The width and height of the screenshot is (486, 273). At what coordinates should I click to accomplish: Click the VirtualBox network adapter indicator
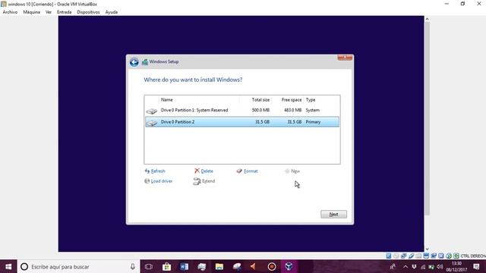coord(403,256)
